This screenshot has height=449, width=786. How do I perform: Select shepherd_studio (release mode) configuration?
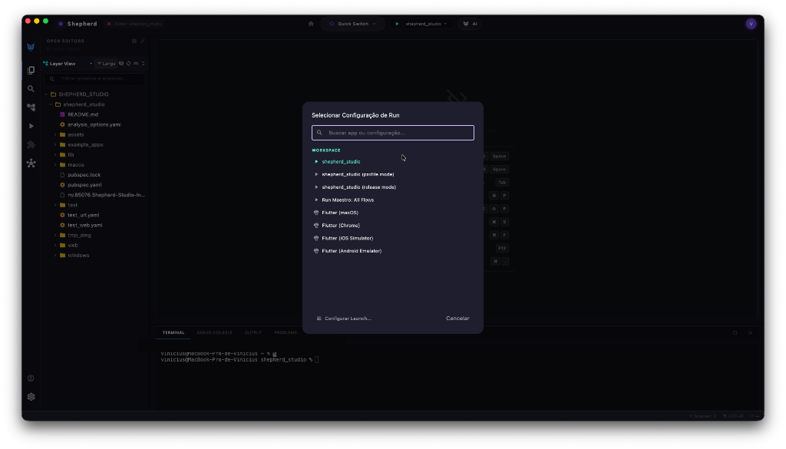coord(392,187)
